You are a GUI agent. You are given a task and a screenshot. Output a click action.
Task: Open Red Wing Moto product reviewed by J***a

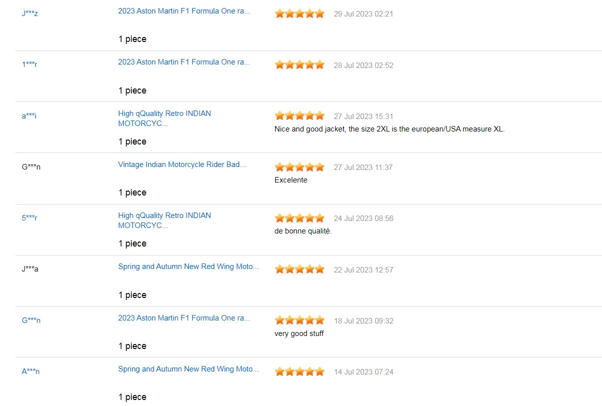pos(188,266)
